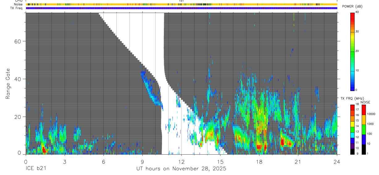Click the 'Range Gate' y-axis title
The height and width of the screenshot is (175, 379).
click(x=8, y=84)
